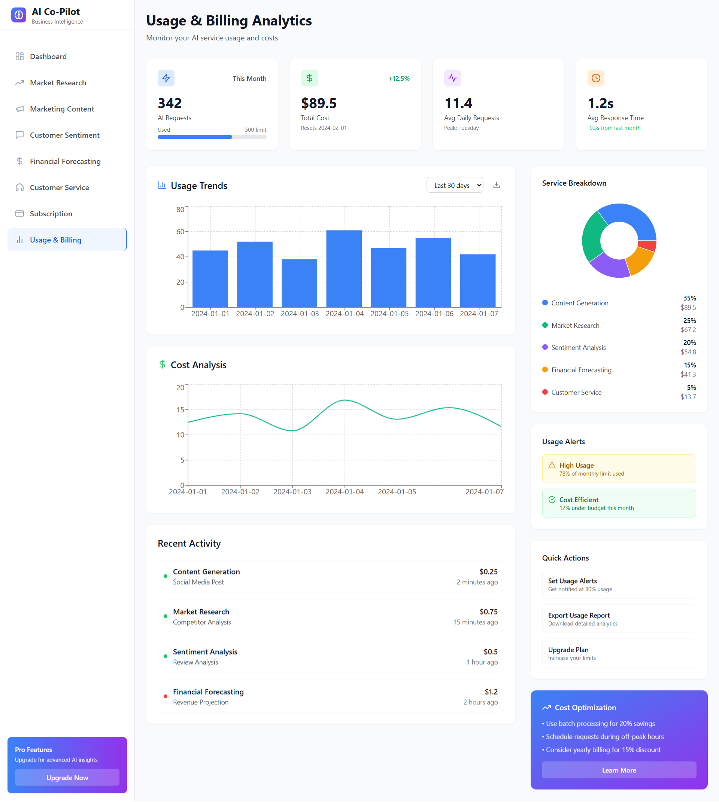719x802 pixels.
Task: Click the orange clock response time icon
Action: (x=596, y=78)
